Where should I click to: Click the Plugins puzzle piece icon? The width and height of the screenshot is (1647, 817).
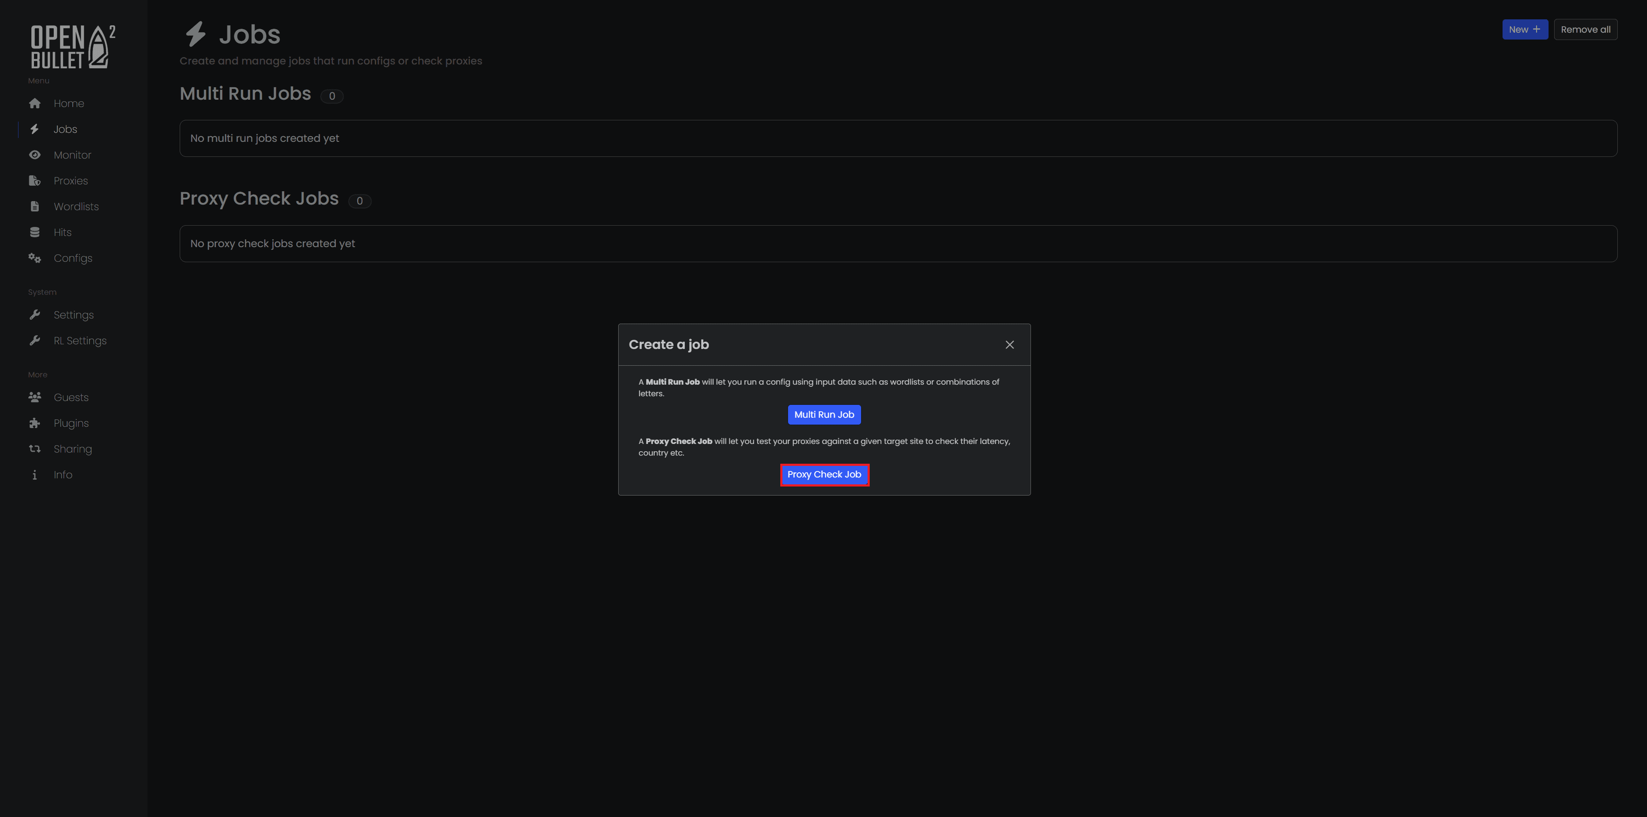(x=34, y=422)
